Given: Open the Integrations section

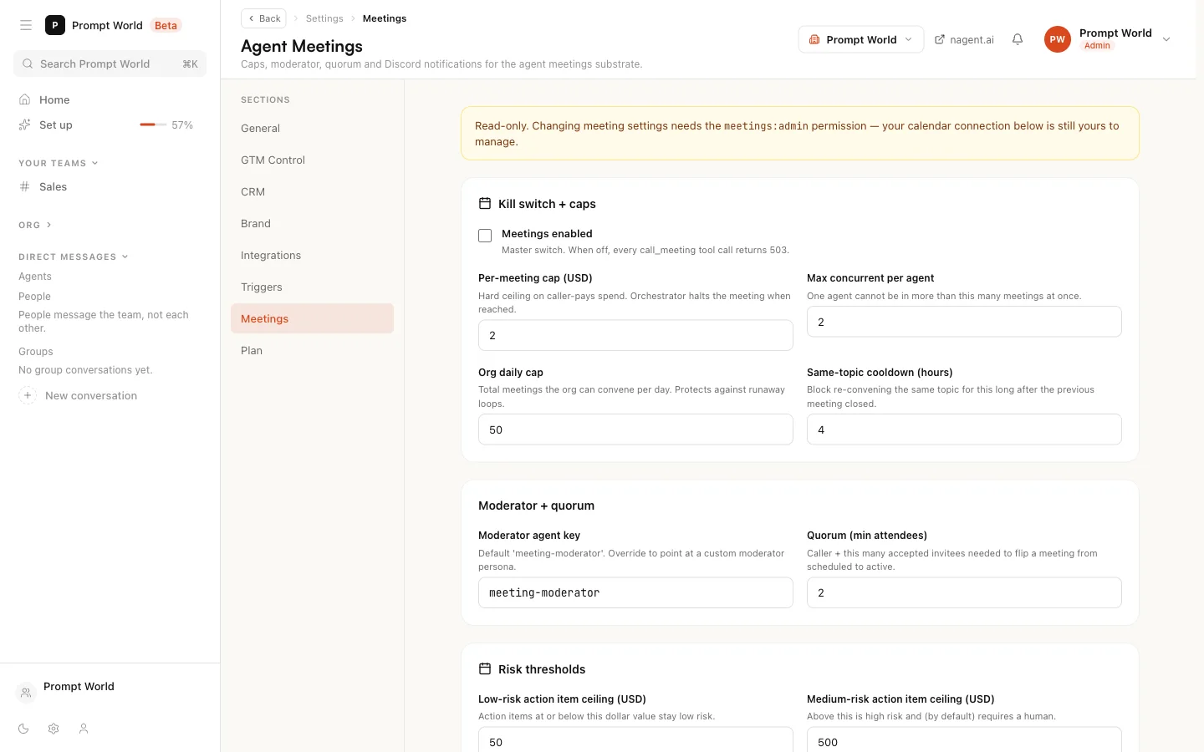Looking at the screenshot, I should pos(312,255).
